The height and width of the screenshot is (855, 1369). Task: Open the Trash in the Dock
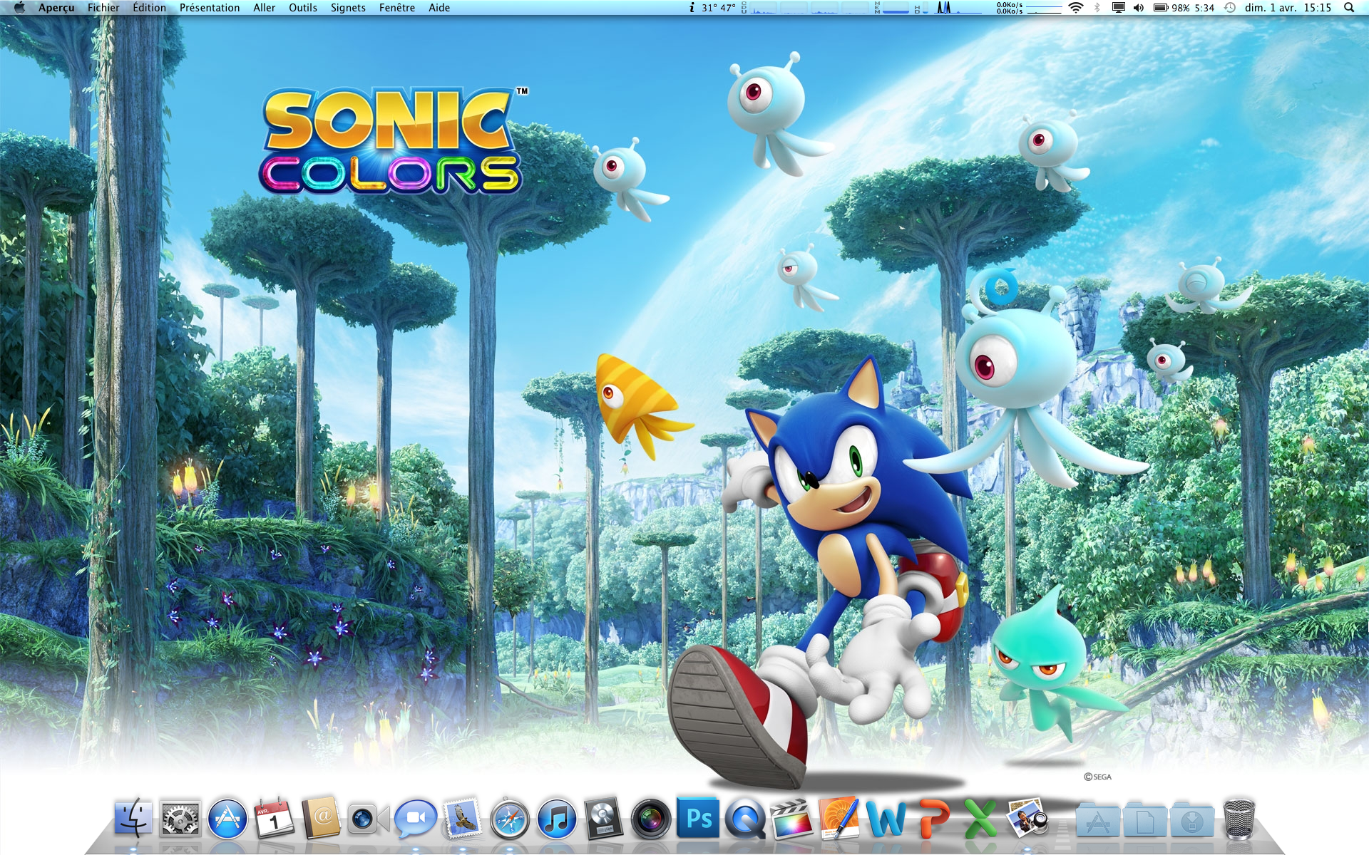[x=1239, y=818]
